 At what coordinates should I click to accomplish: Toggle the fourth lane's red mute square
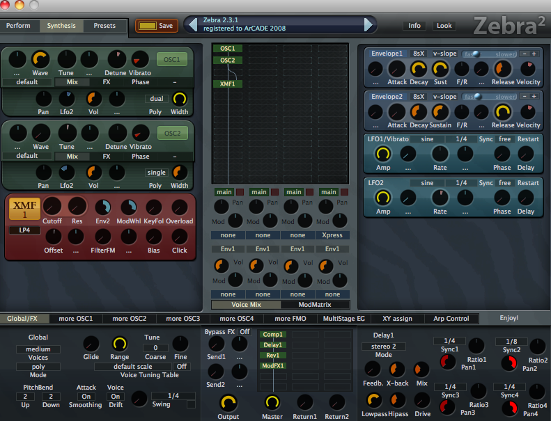coord(344,192)
